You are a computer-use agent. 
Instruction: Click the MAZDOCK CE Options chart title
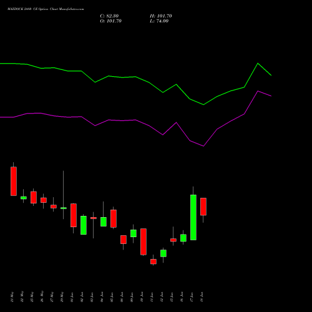click(46, 9)
